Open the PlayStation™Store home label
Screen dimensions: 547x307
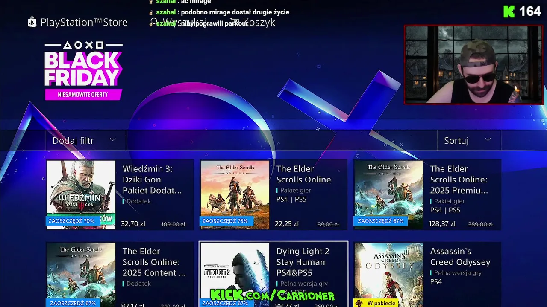84,23
